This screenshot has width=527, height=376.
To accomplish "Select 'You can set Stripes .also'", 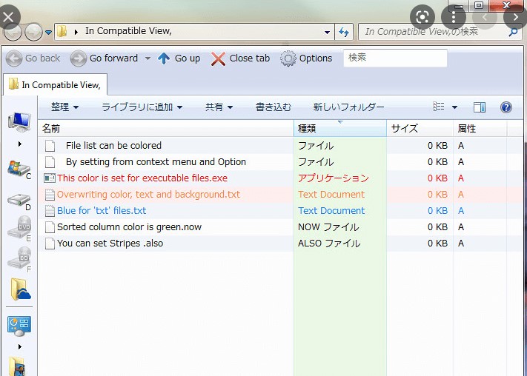I will pyautogui.click(x=110, y=244).
